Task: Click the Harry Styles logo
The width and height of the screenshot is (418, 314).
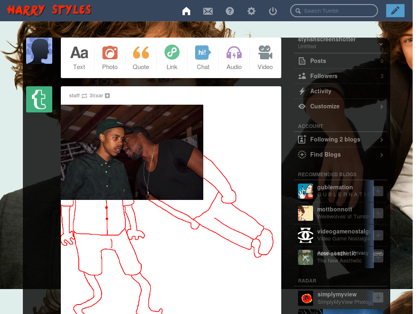Action: click(49, 10)
